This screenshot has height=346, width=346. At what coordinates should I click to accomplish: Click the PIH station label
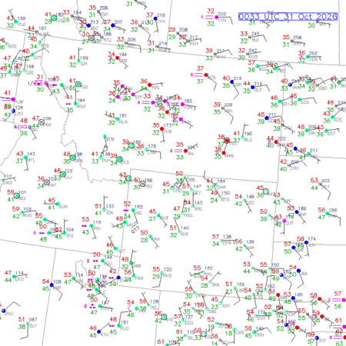tap(97, 228)
